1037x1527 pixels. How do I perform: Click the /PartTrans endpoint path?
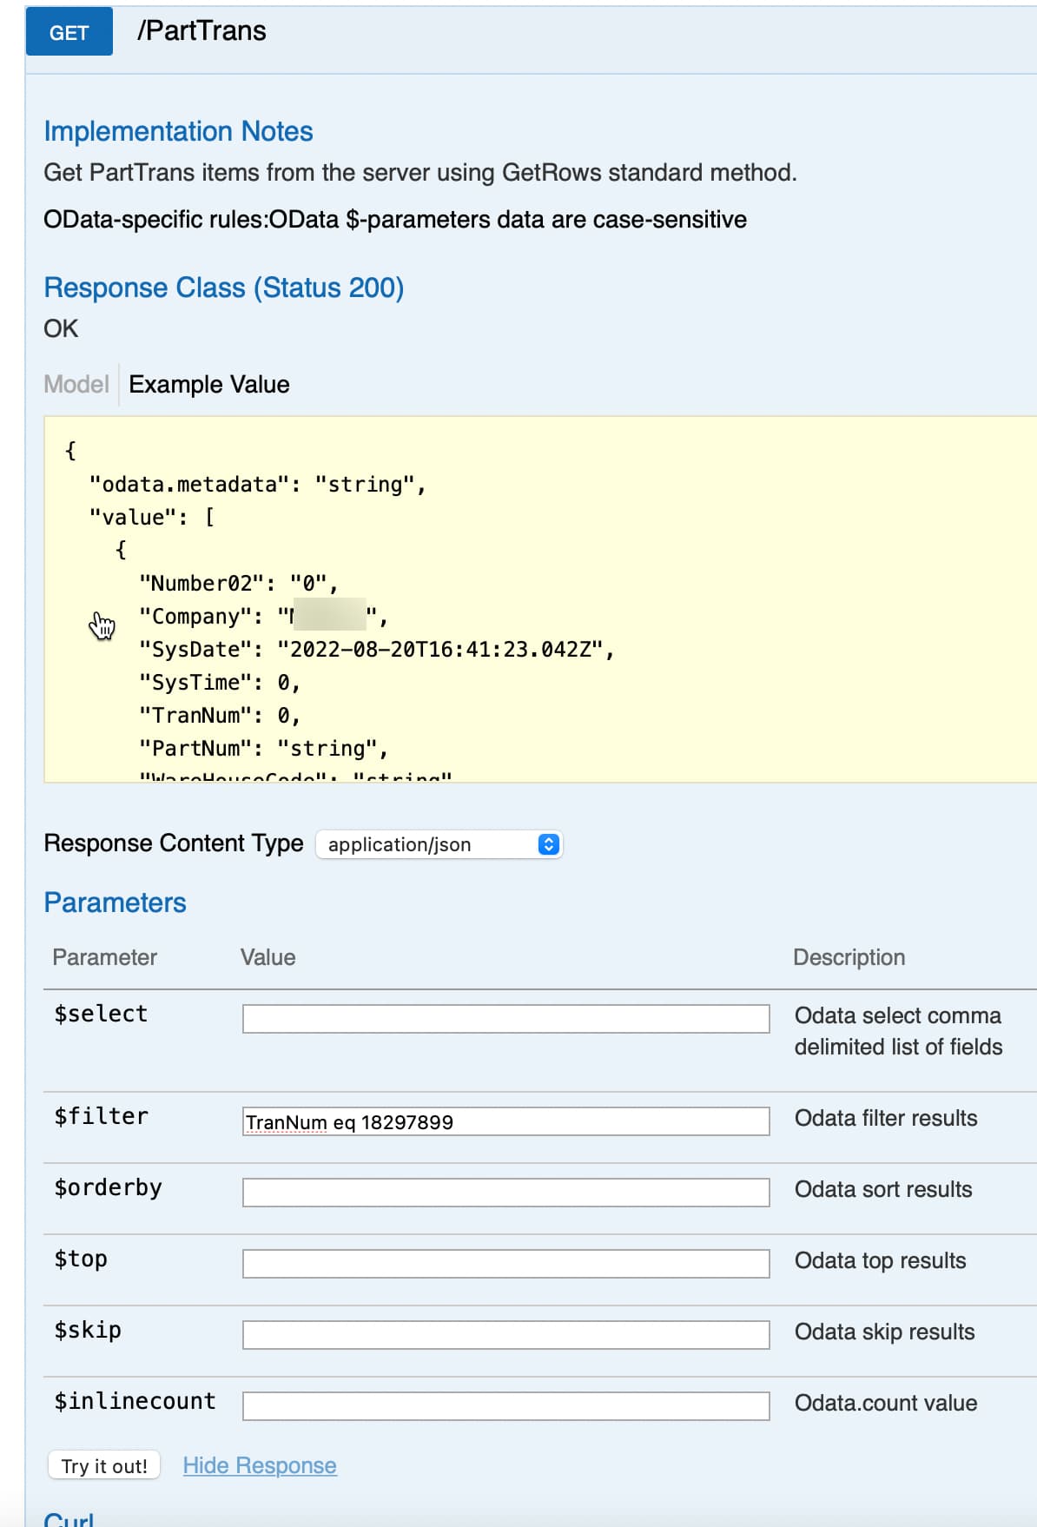pyautogui.click(x=201, y=31)
